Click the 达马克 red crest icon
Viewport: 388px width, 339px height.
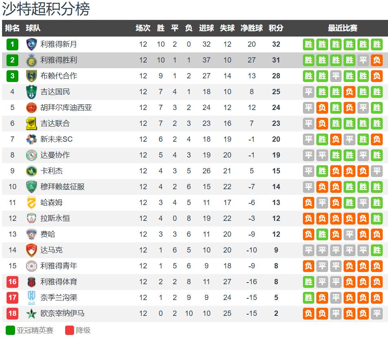point(31,250)
